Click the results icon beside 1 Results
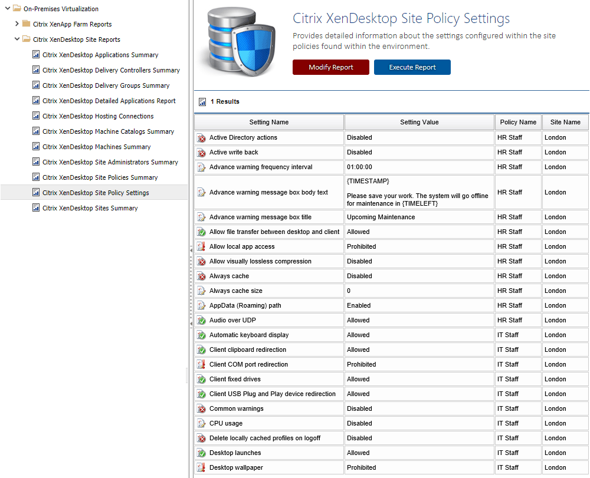 (202, 102)
